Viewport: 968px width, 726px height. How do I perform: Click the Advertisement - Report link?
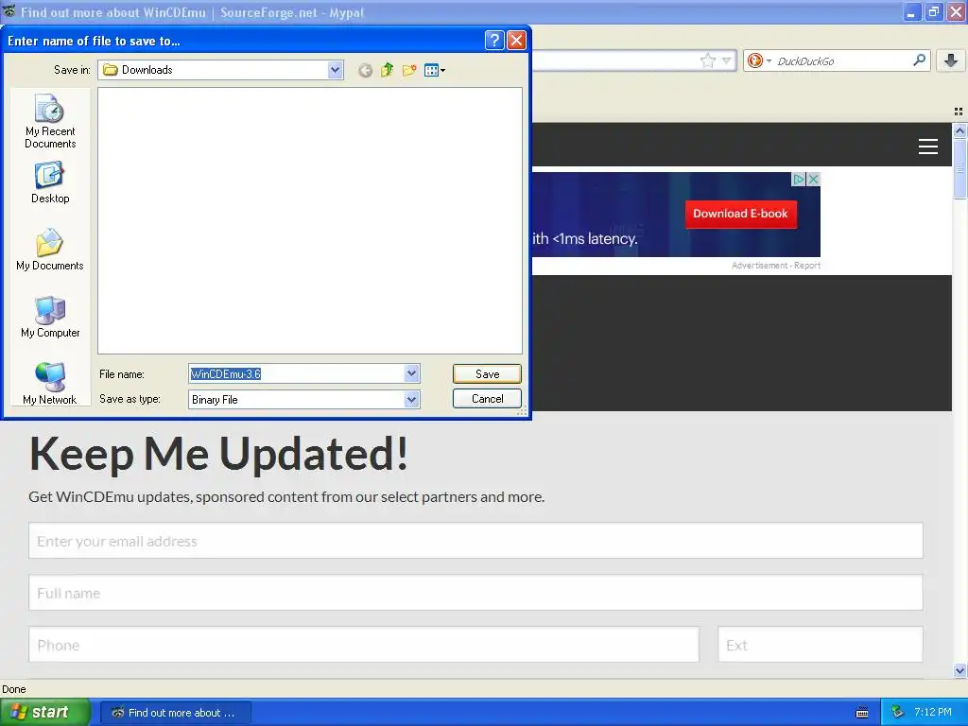tap(776, 266)
